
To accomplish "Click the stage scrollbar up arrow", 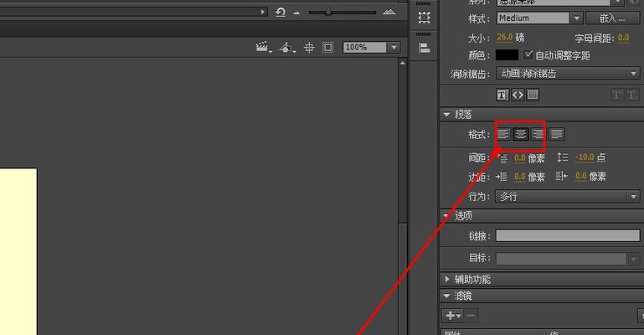I will (x=403, y=63).
